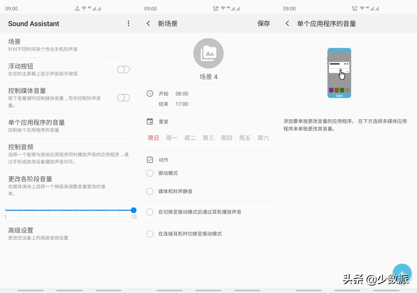Turn on the 控制媒体音量 toggle
The image size is (417, 293).
click(123, 97)
